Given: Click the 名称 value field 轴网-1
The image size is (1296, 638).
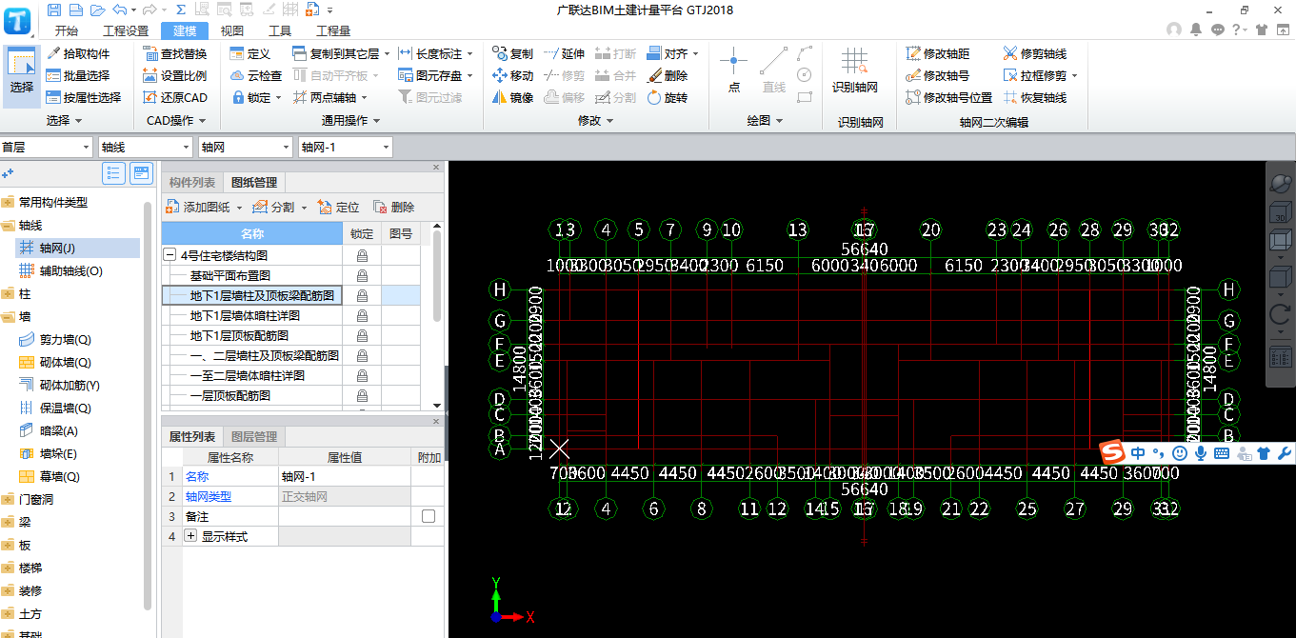Looking at the screenshot, I should [344, 476].
